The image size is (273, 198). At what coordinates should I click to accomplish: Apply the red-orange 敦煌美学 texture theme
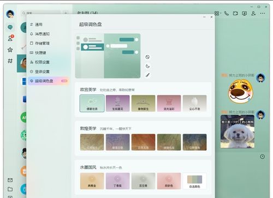point(144,142)
